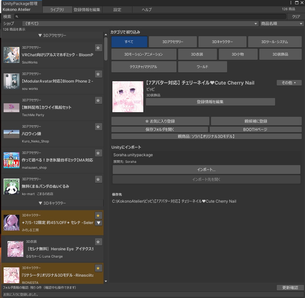Screen dimensions: 305x298
Task: Click the インポート... button
Action: click(206, 169)
